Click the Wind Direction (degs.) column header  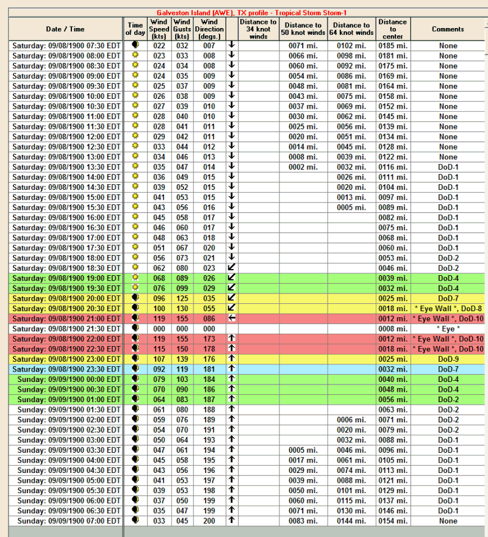click(209, 29)
